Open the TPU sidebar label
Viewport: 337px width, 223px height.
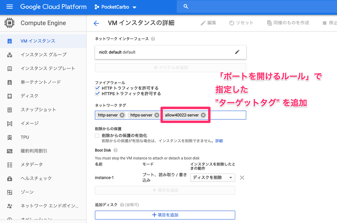point(25,137)
